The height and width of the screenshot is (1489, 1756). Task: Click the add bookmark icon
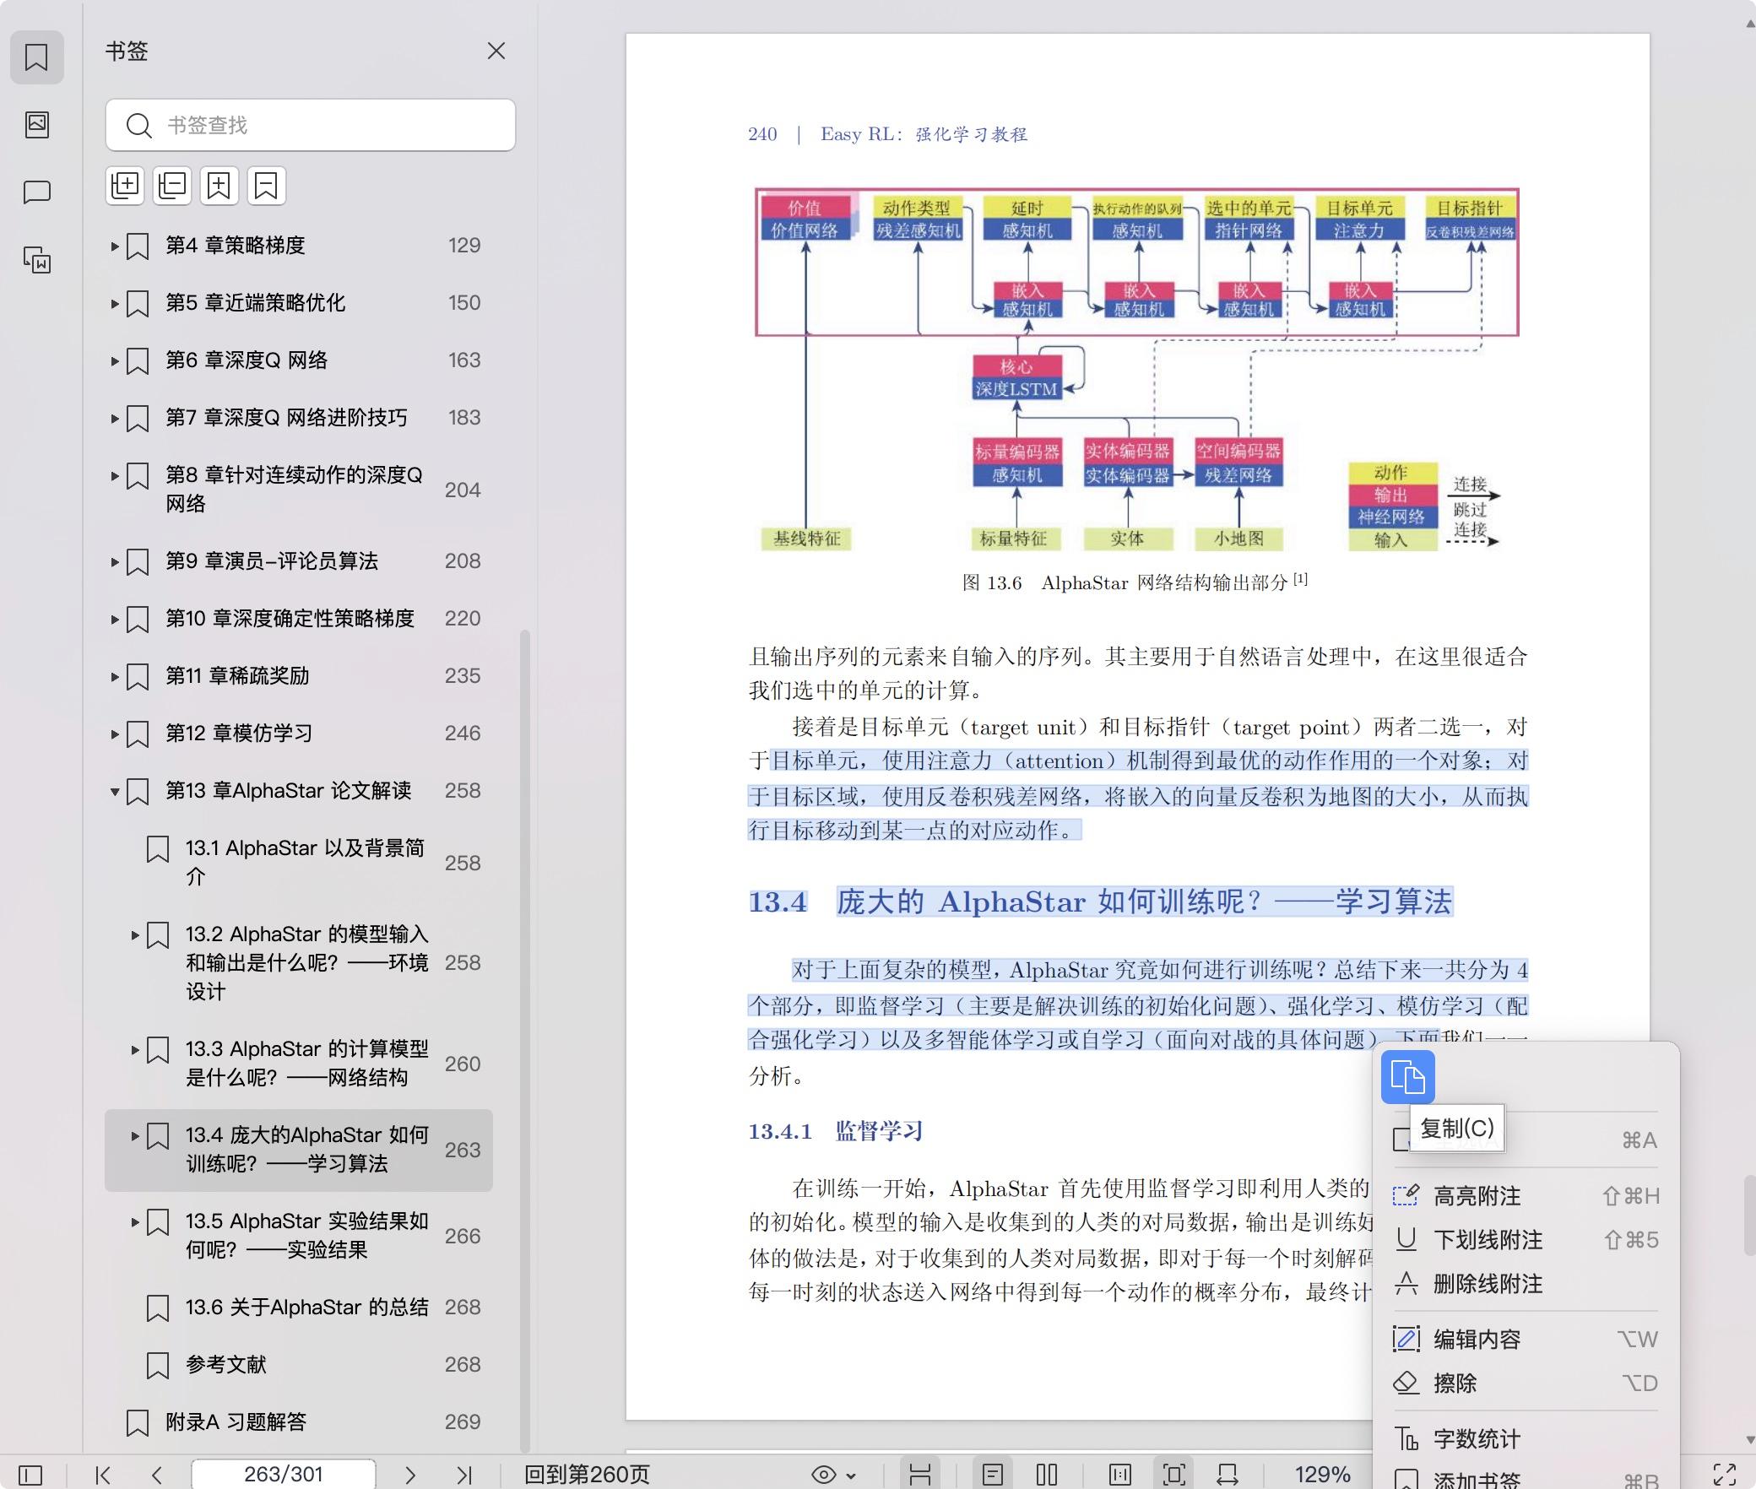(219, 185)
